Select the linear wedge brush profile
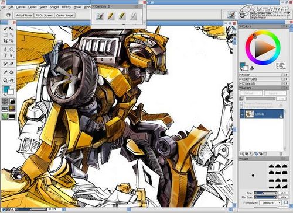The image size is (293, 213). point(284,187)
